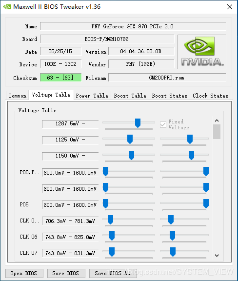238x281 pixels.
Task: Click the Device field 10DE - 13C2
Action: (61, 64)
